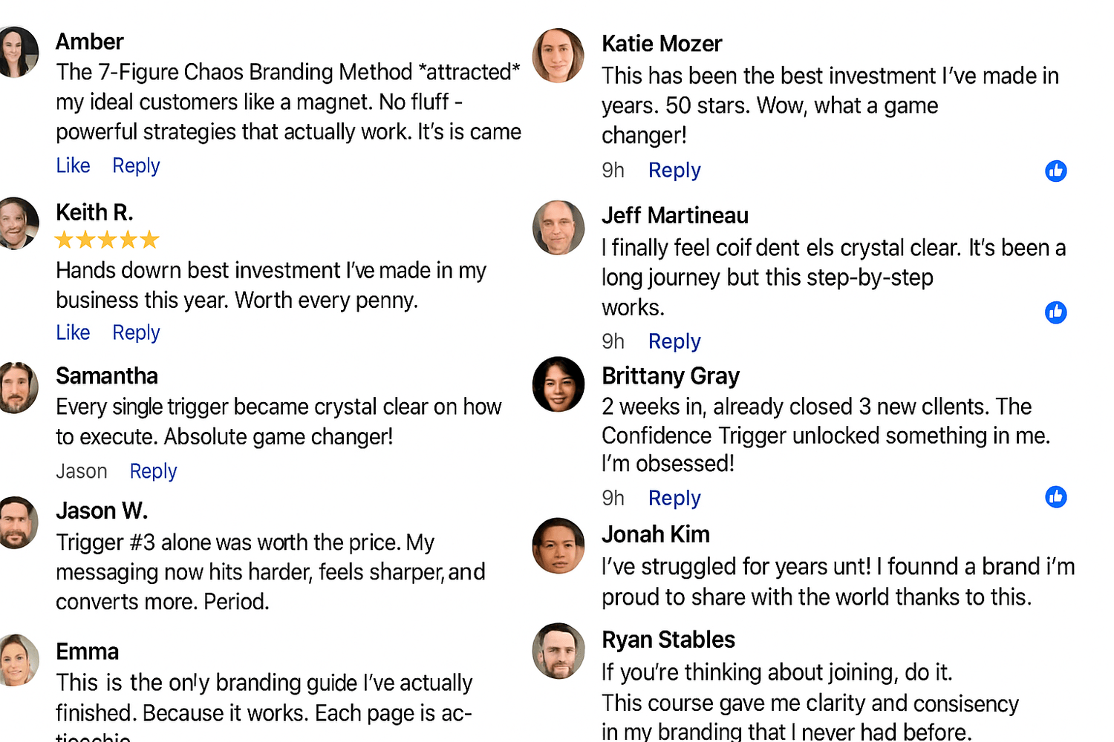Screen dimensions: 1114x742
Task: Click the thumbs-up icon on Brittany Gray's comment
Action: click(x=1055, y=496)
